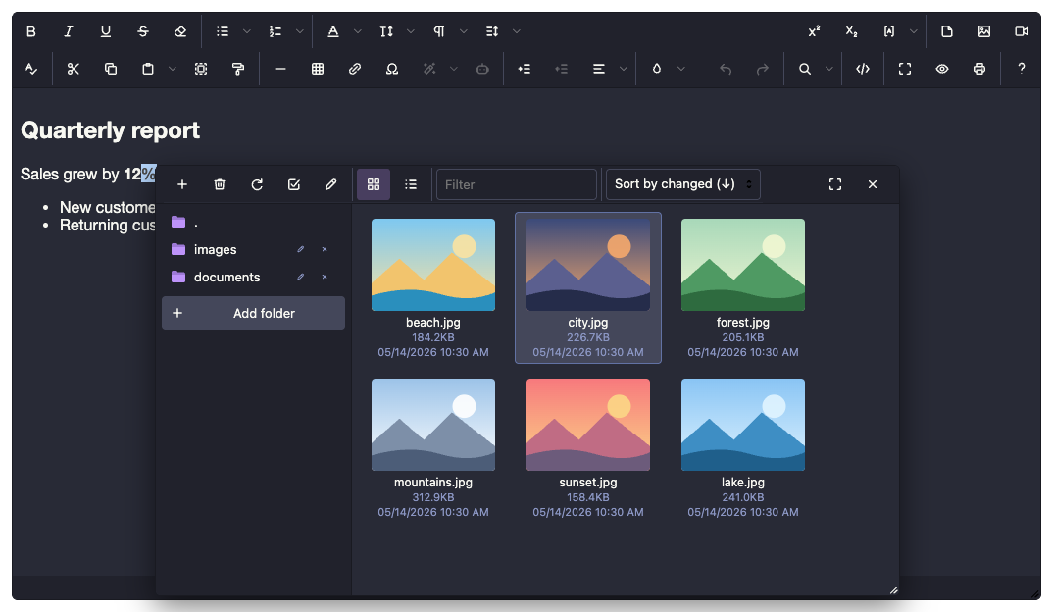Open the root folder in file browser

tap(253, 223)
